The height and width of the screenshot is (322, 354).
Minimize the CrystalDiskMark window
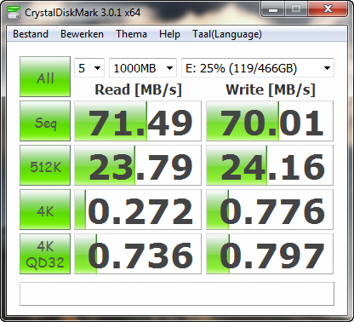pyautogui.click(x=273, y=9)
